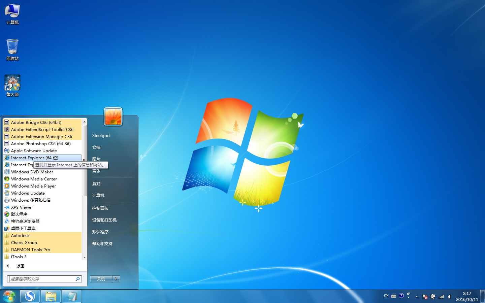The width and height of the screenshot is (485, 303).
Task: Open 桌面小工具库
Action: [42, 228]
